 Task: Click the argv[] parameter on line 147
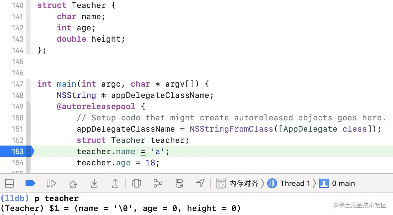[x=182, y=84]
